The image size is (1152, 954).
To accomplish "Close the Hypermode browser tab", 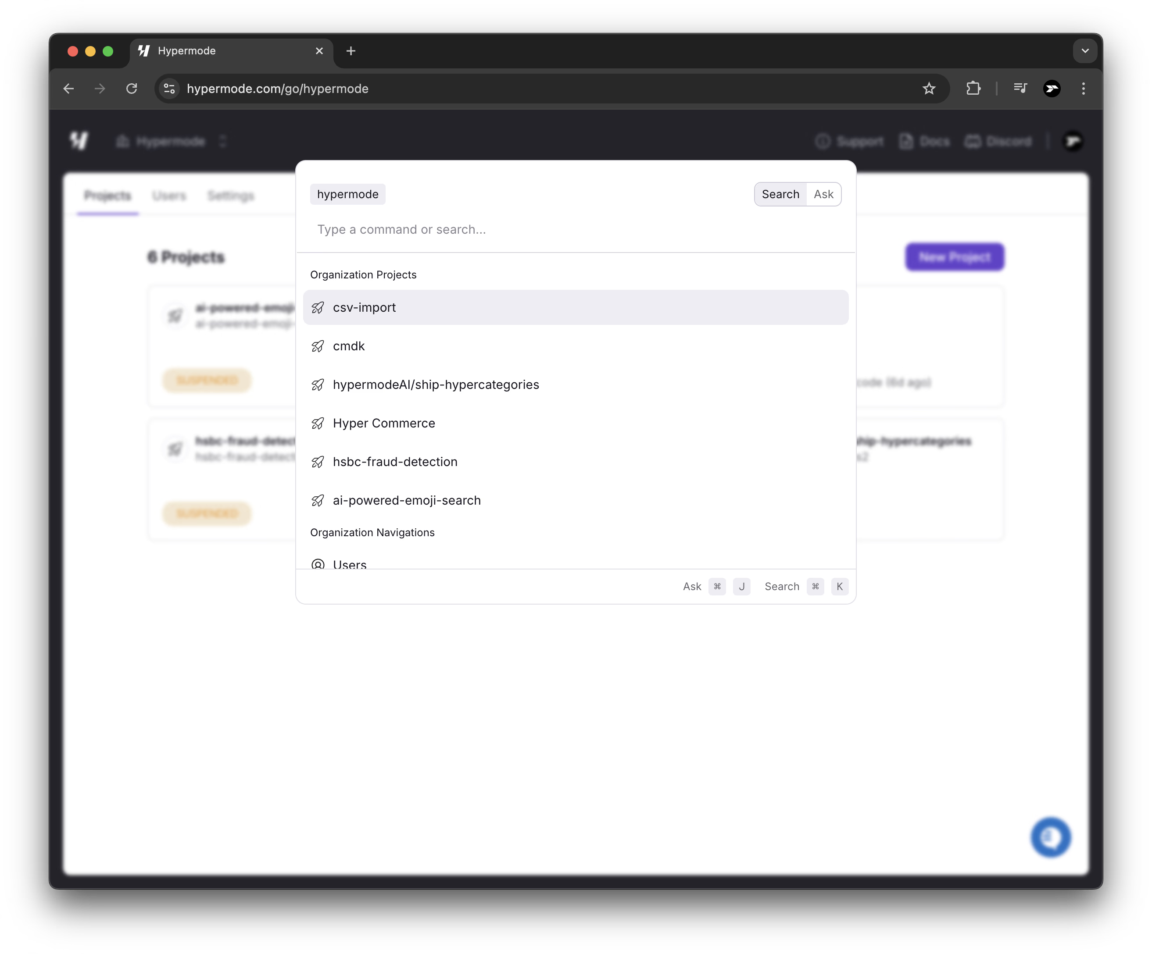I will [x=319, y=51].
